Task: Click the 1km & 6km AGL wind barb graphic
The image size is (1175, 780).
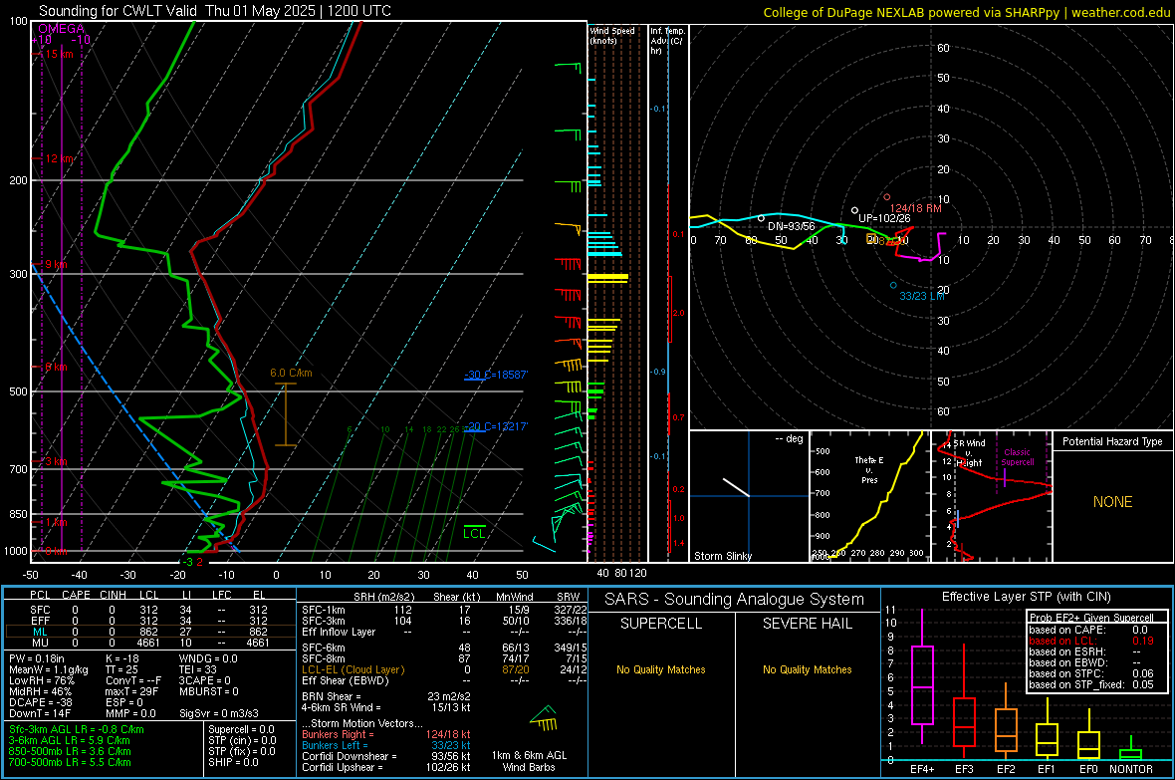Action: click(544, 718)
